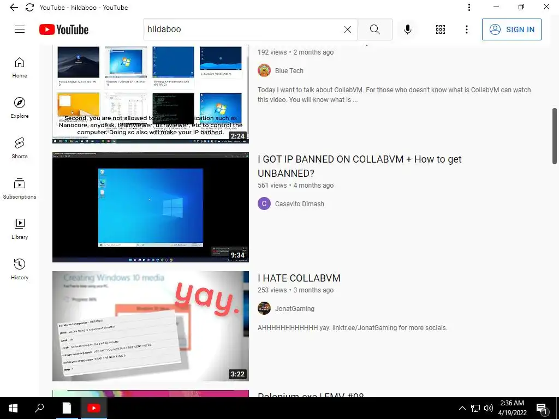Open History in the sidebar
Viewport: 559px width, 419px height.
[20, 269]
